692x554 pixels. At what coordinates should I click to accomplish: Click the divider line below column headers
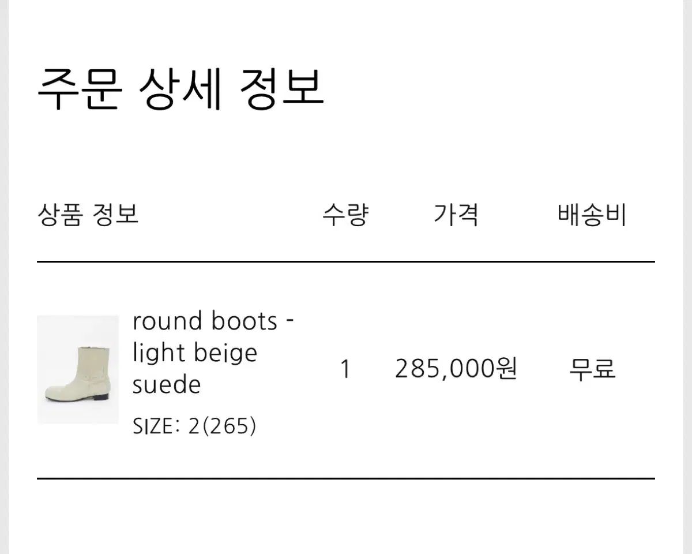(346, 261)
